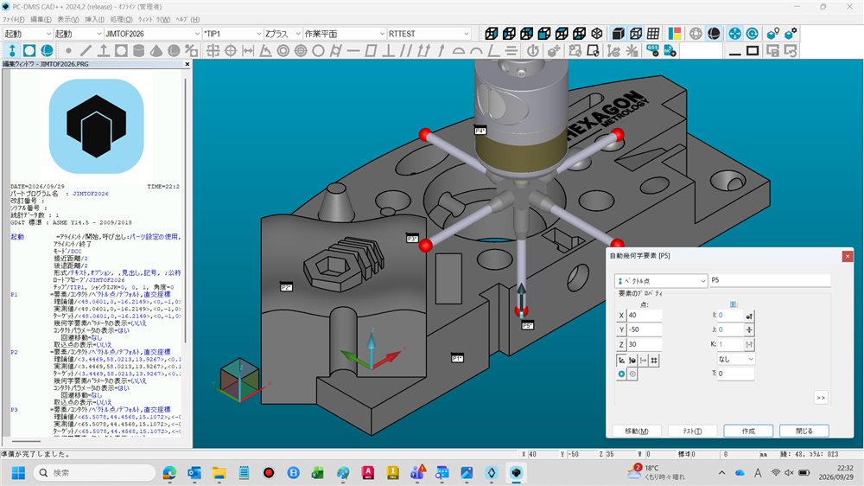Click the concentricity dimension icon
This screenshot has height=486, width=864.
pos(283,51)
